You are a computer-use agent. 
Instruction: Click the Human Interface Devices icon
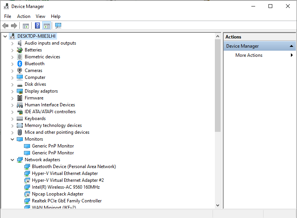coord(20,105)
